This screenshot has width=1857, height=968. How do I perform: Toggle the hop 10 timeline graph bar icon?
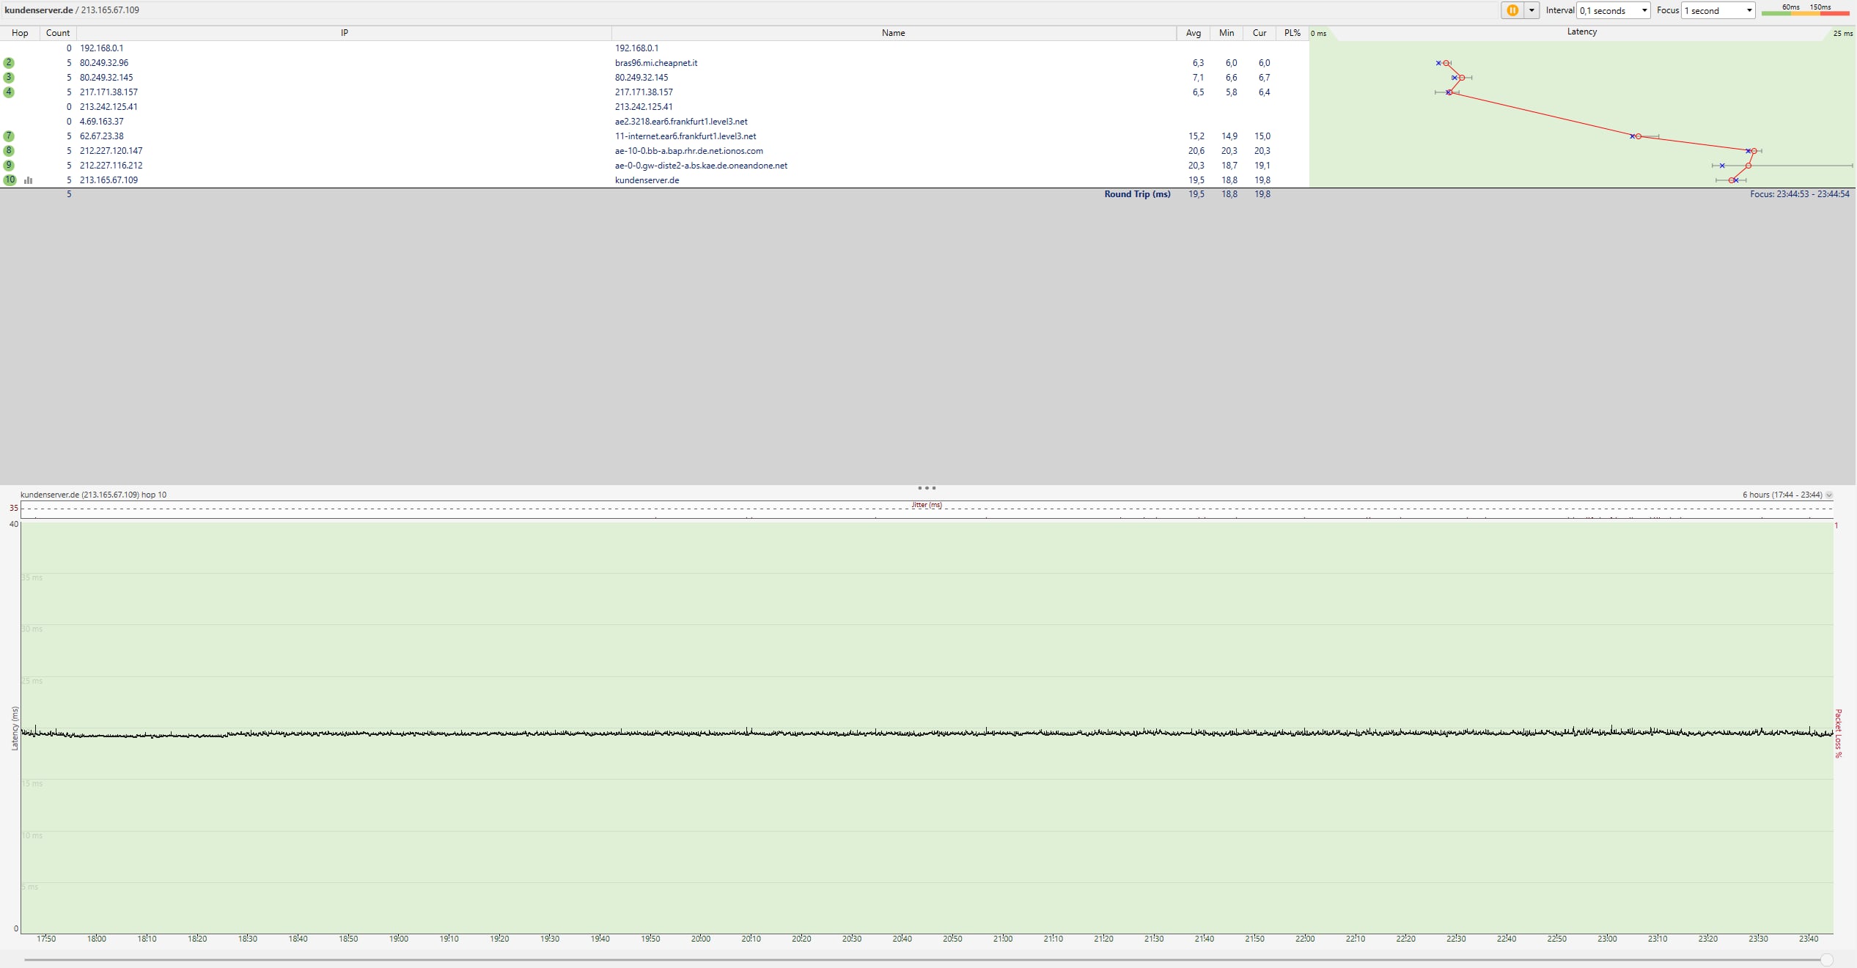pyautogui.click(x=29, y=180)
